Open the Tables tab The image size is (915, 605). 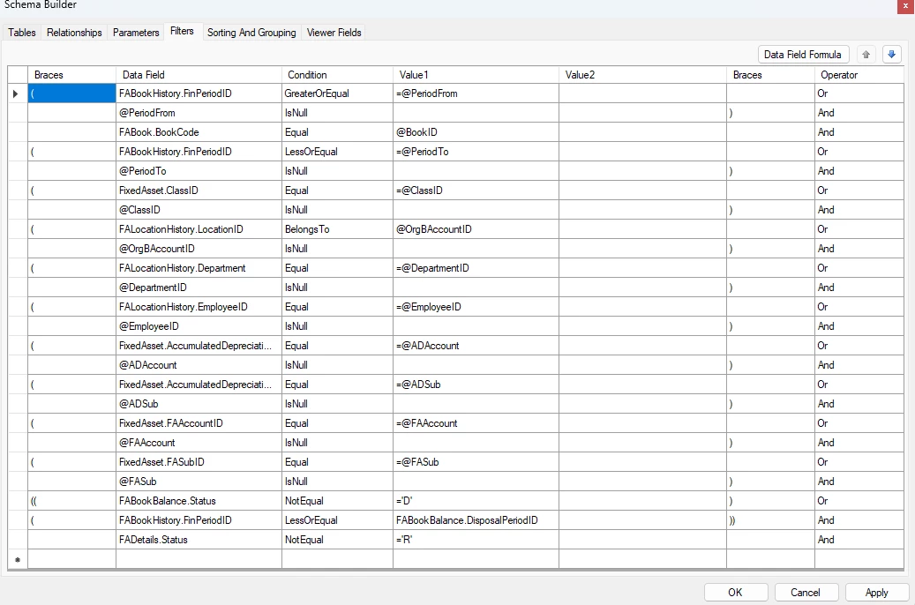21,33
